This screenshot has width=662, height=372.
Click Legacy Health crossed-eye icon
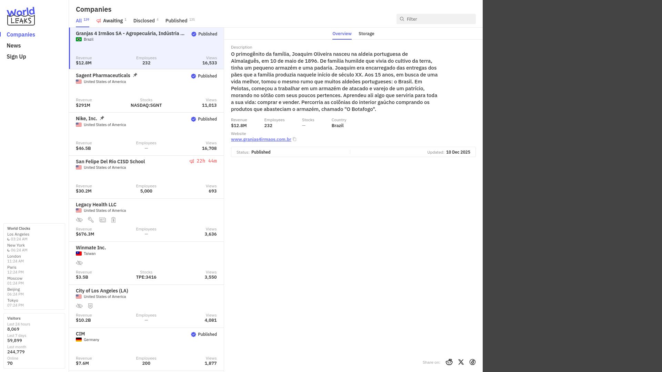[79, 220]
